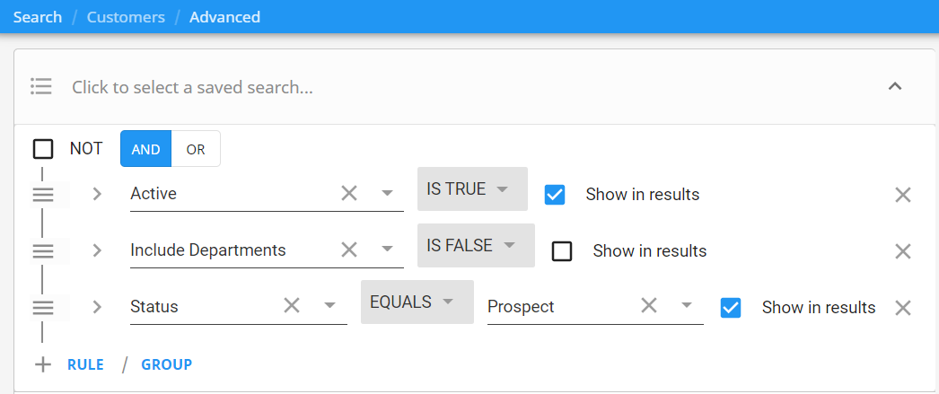Collapse the saved search panel chevron
This screenshot has width=939, height=394.
click(895, 86)
